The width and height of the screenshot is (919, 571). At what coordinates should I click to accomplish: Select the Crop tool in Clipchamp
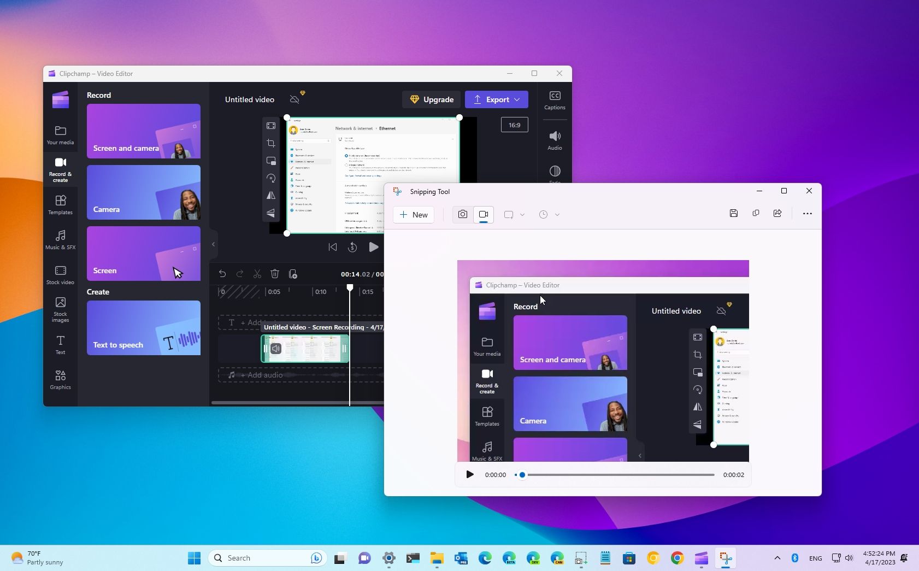pyautogui.click(x=272, y=143)
